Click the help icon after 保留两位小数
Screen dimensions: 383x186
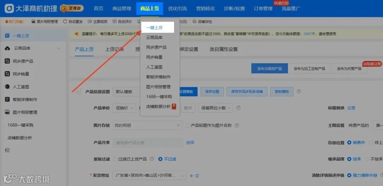point(238,108)
